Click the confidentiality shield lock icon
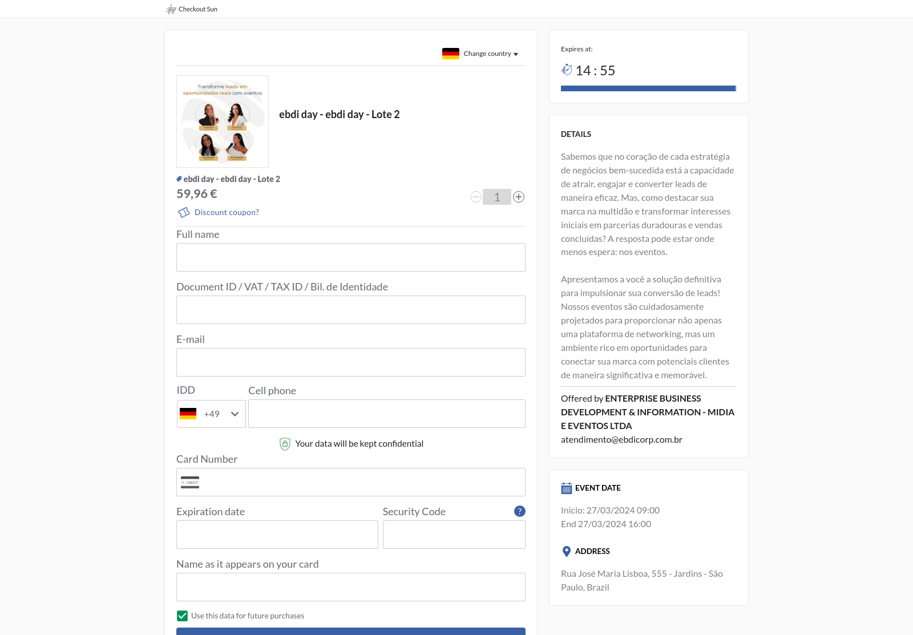Image resolution: width=913 pixels, height=635 pixels. 285,444
